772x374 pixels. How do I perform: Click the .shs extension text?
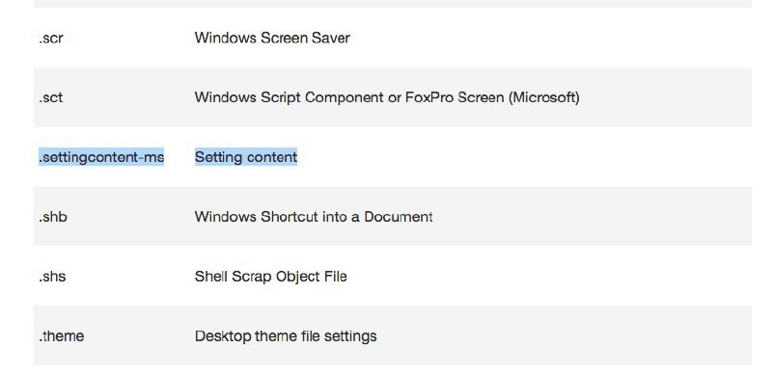52,277
